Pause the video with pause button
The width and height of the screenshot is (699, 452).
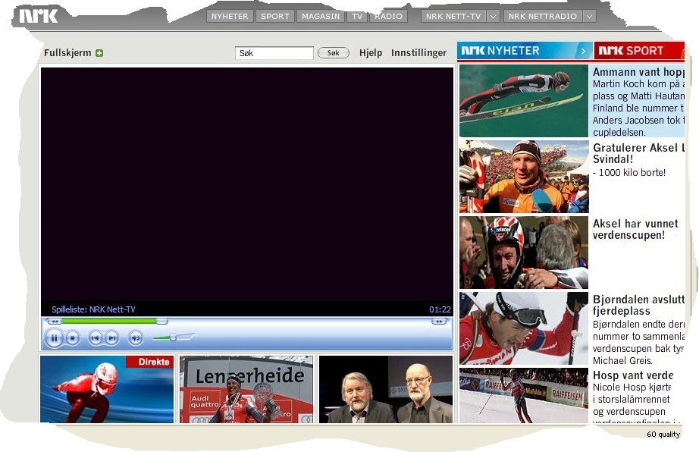click(x=54, y=338)
